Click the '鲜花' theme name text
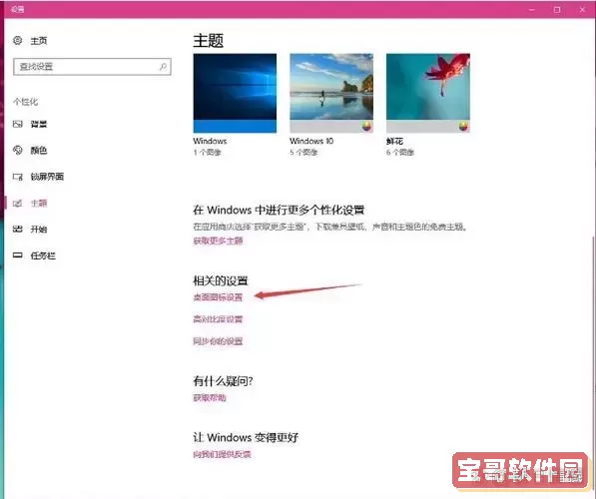 [394, 141]
